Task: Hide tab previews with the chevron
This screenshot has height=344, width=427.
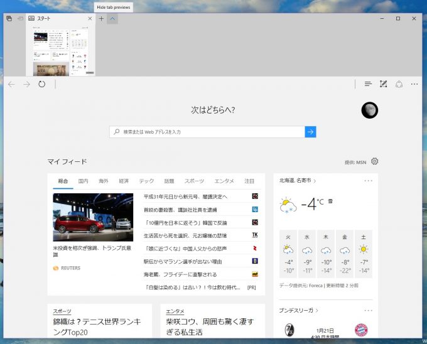Action: tap(112, 18)
